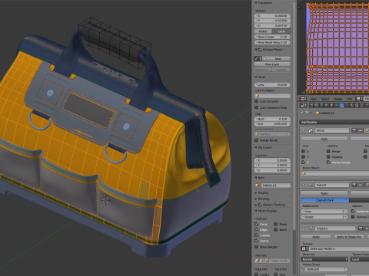This screenshot has width=369, height=276.
Task: Click New Layer in Grease Pencil
Action: [272, 64]
